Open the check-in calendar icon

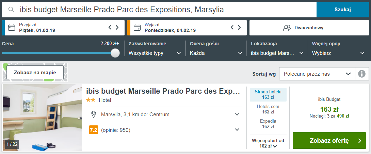click(x=12, y=28)
